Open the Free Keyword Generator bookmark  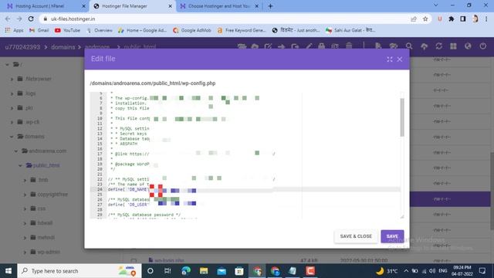tap(242, 30)
